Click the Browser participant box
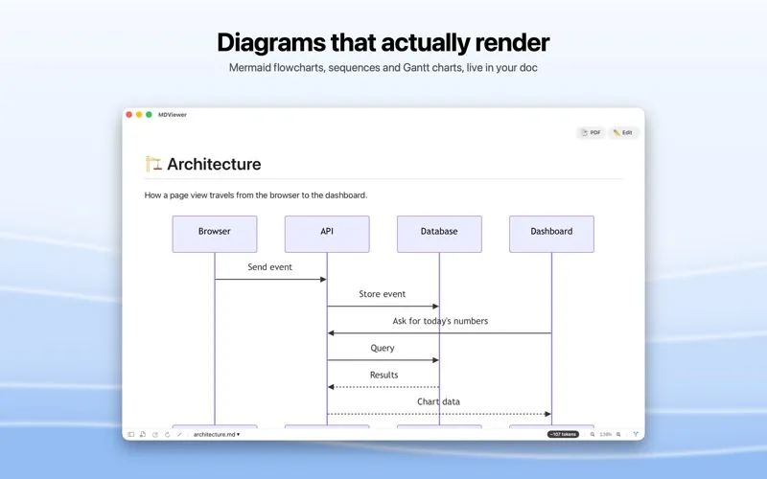 215,234
